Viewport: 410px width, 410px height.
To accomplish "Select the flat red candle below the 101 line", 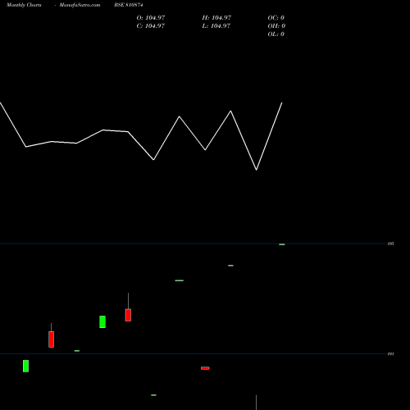I will (x=205, y=368).
